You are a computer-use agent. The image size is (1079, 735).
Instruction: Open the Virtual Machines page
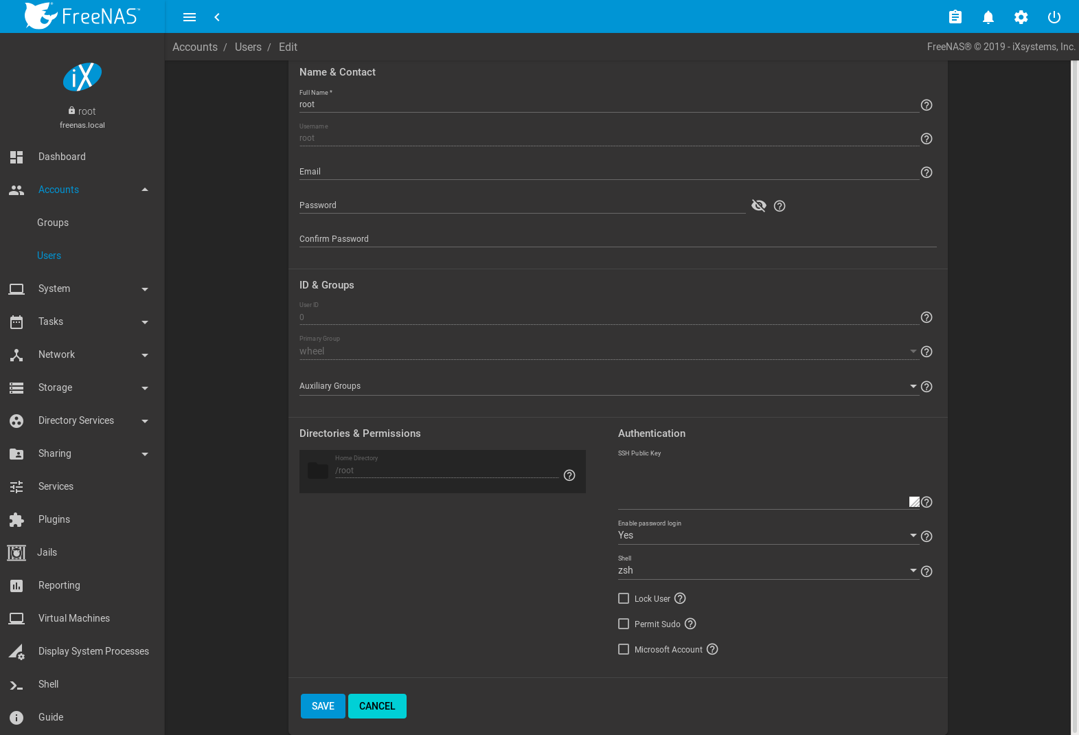[82, 618]
